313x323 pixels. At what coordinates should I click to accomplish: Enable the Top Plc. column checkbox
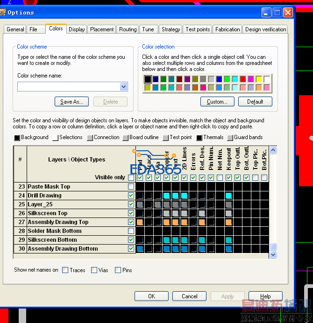[x=255, y=177]
